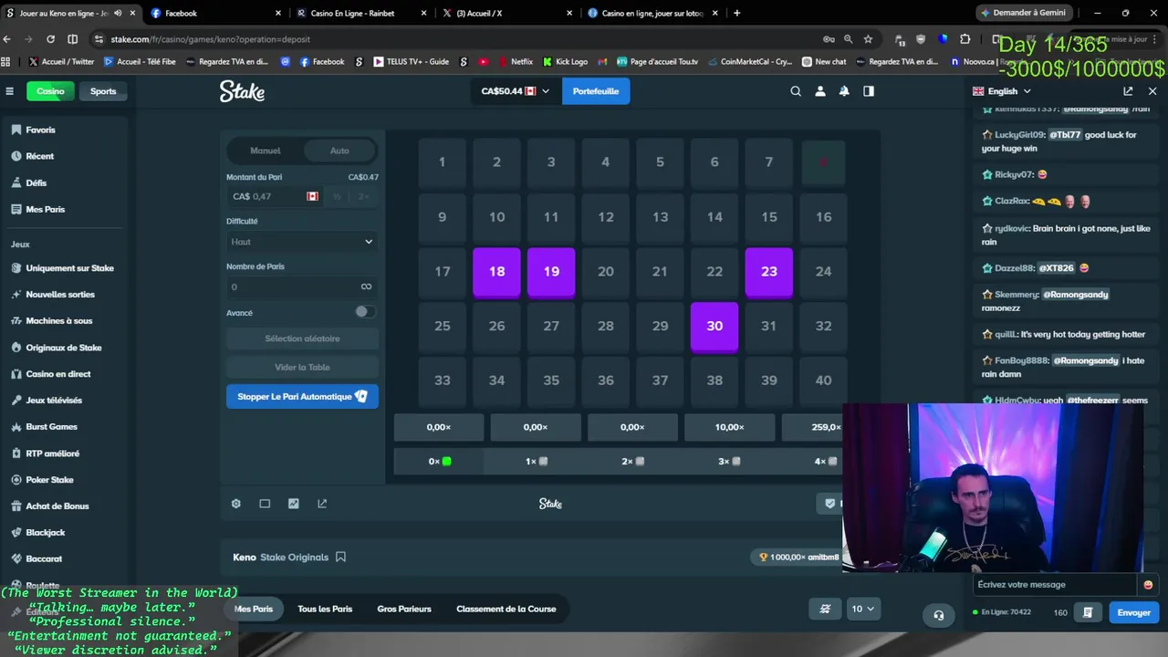Screen dimensions: 1168x657
Task: Expand the CA$50.44 balance dropdown
Action: [x=516, y=91]
